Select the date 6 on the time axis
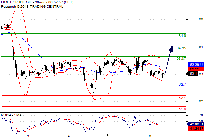 pos(150,136)
